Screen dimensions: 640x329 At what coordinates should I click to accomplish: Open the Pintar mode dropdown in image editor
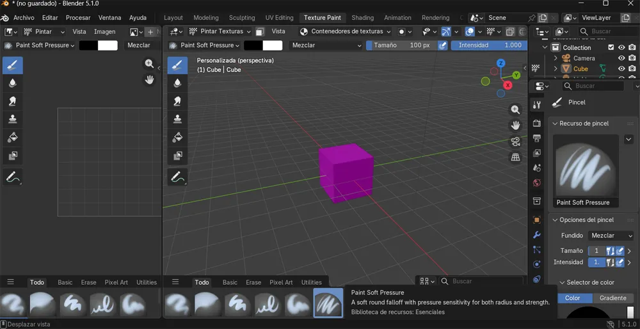44,31
